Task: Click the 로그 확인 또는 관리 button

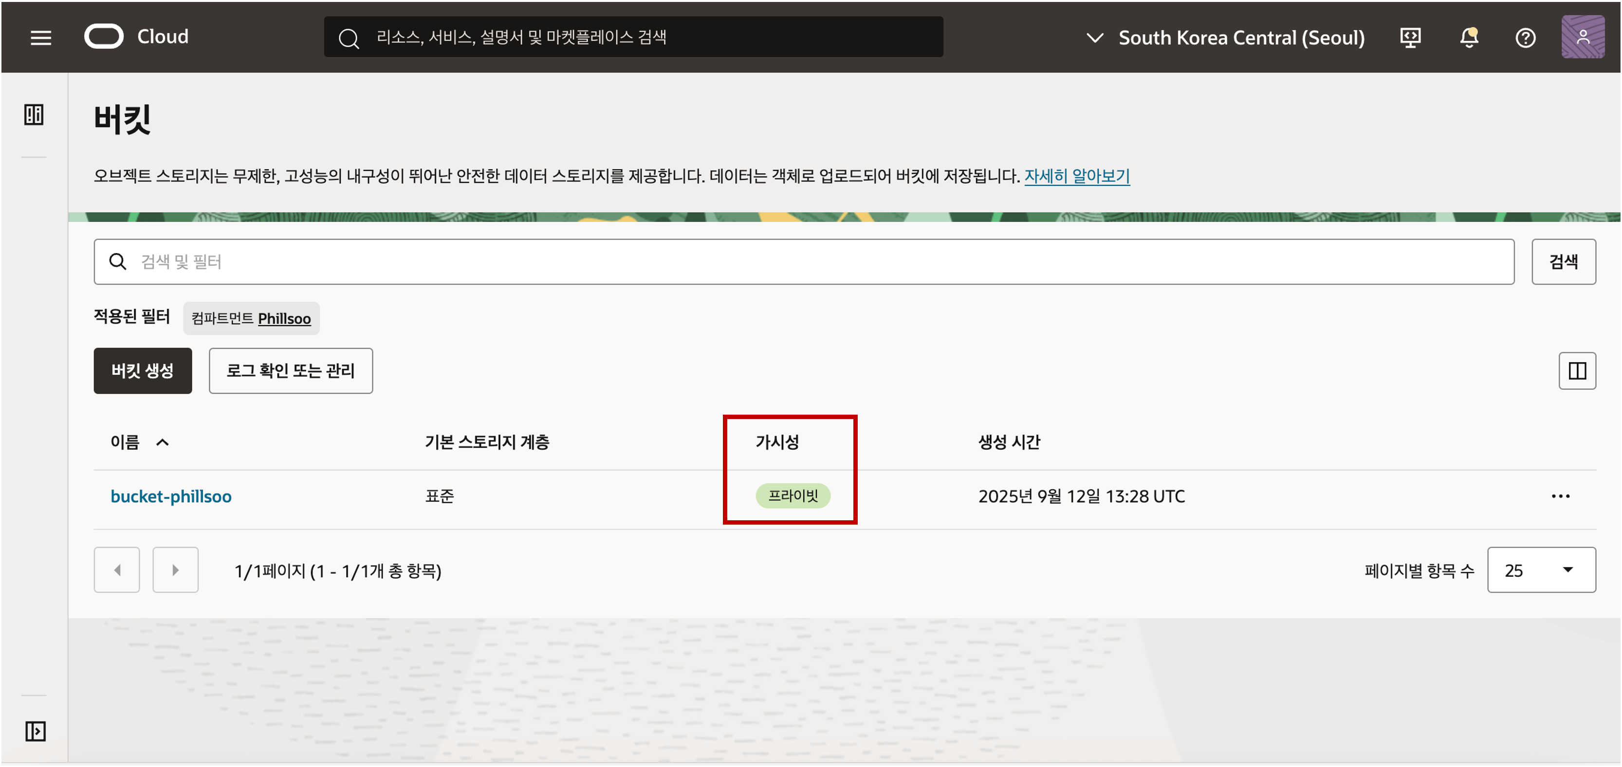Action: click(x=290, y=371)
